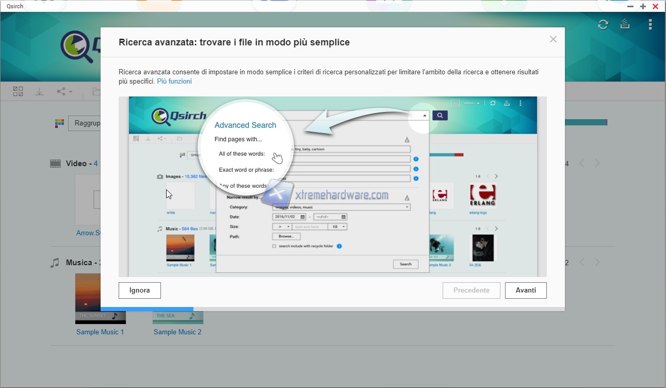The image size is (666, 388).
Task: Click the colored grid icon beside Raggruppa
Action: click(x=60, y=123)
